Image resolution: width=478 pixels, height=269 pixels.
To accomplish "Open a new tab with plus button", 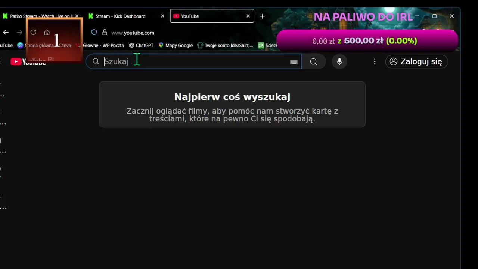I will 262,16.
